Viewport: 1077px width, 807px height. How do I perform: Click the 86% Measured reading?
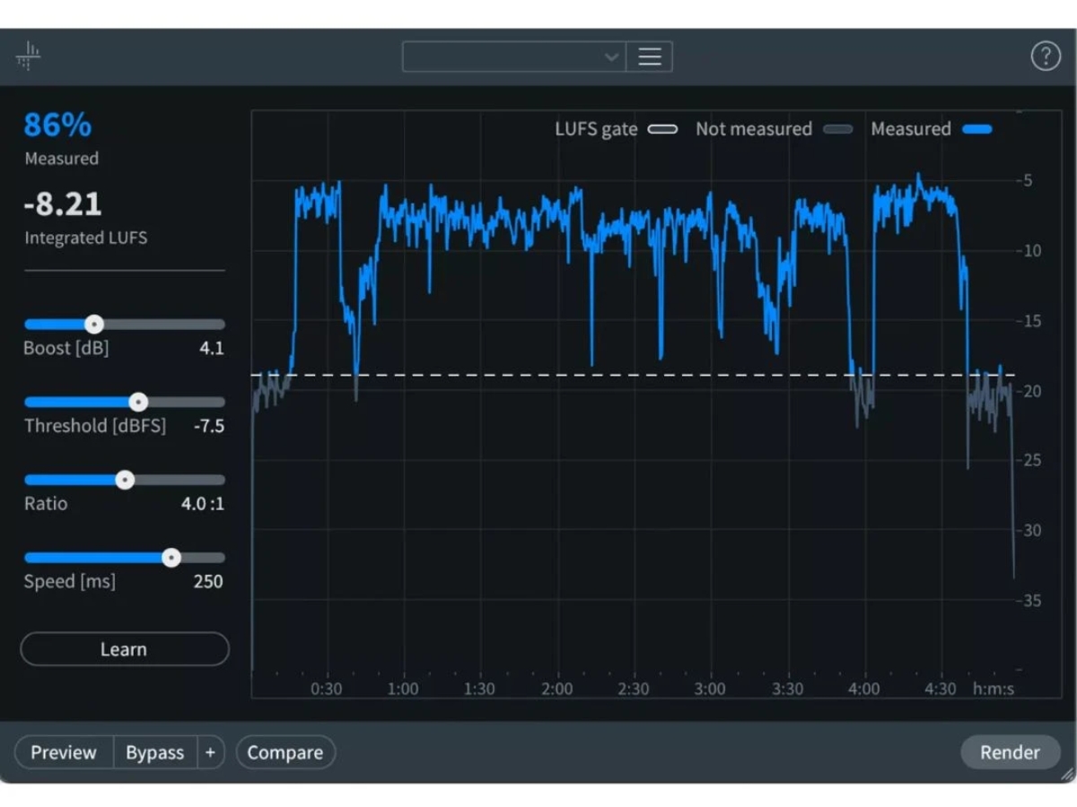(57, 126)
